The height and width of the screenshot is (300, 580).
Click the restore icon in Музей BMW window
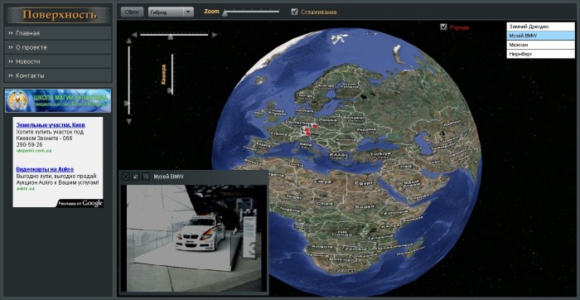(136, 177)
